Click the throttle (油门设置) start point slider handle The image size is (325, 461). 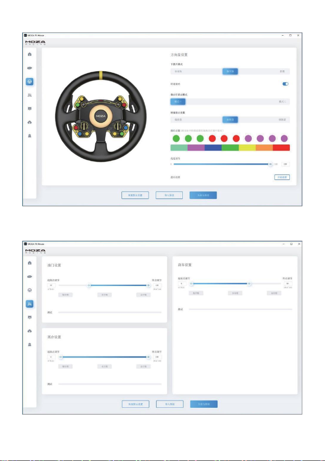click(89, 285)
